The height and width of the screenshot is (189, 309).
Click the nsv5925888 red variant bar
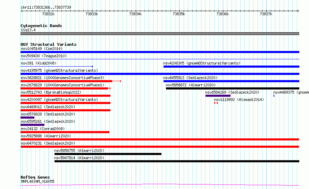coord(160,139)
